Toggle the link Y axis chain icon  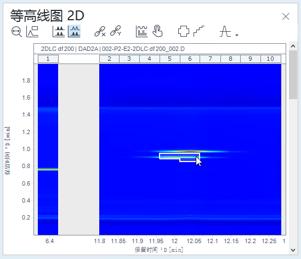pyautogui.click(x=116, y=31)
